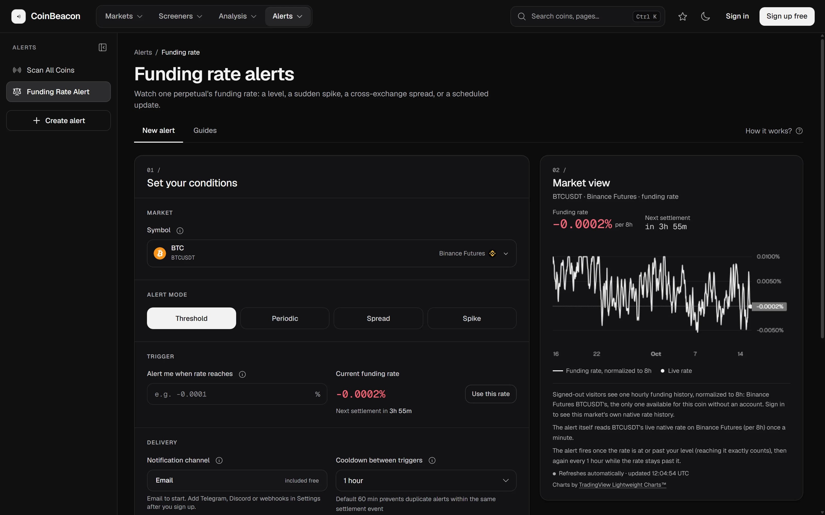Click the How it works help icon
The height and width of the screenshot is (515, 825).
[x=799, y=131]
